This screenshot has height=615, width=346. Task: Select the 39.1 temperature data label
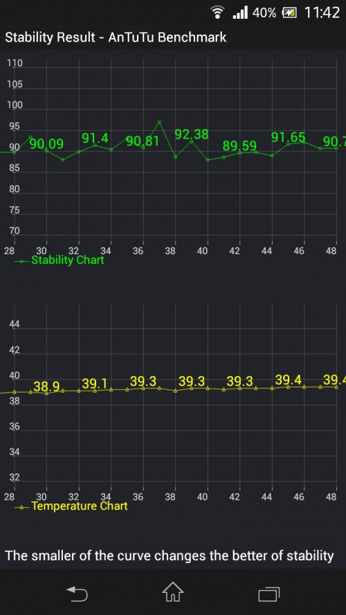pyautogui.click(x=95, y=384)
